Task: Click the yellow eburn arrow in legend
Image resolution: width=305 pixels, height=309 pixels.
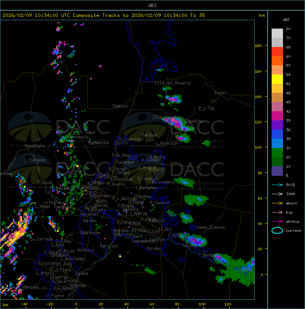Action: pyautogui.click(x=277, y=203)
